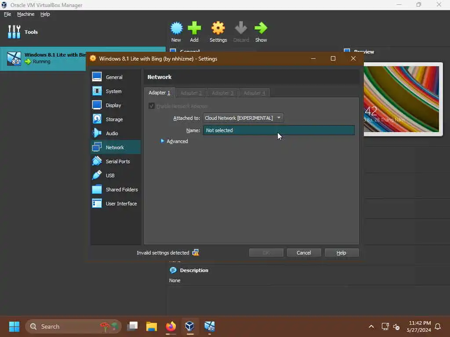Click the taskbar Search box
This screenshot has height=337, width=450.
[73, 326]
